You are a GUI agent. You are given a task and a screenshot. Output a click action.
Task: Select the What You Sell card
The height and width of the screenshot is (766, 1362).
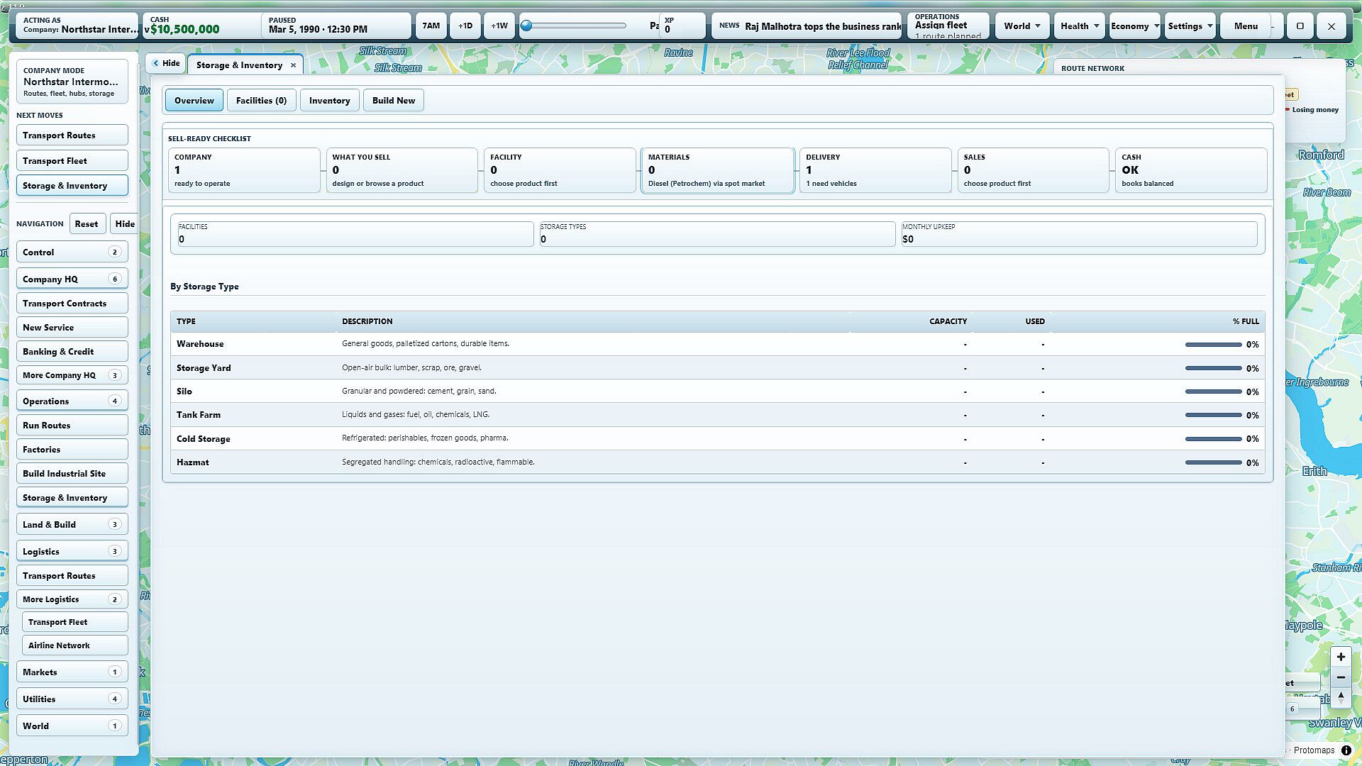tap(402, 170)
